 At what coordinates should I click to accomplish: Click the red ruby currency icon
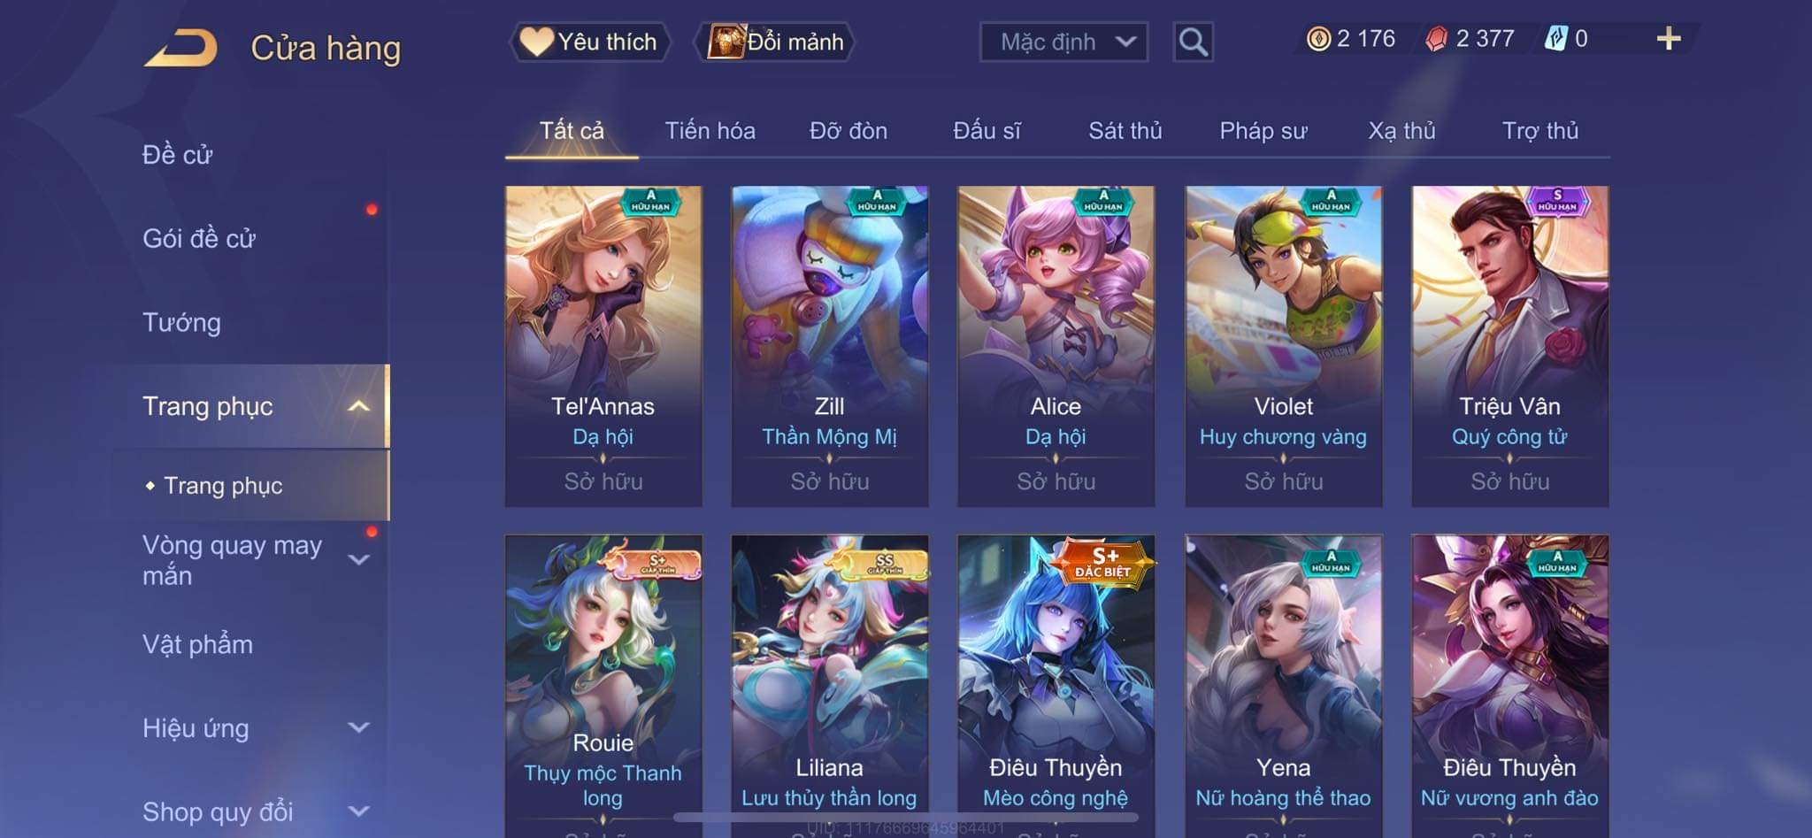click(x=1437, y=39)
